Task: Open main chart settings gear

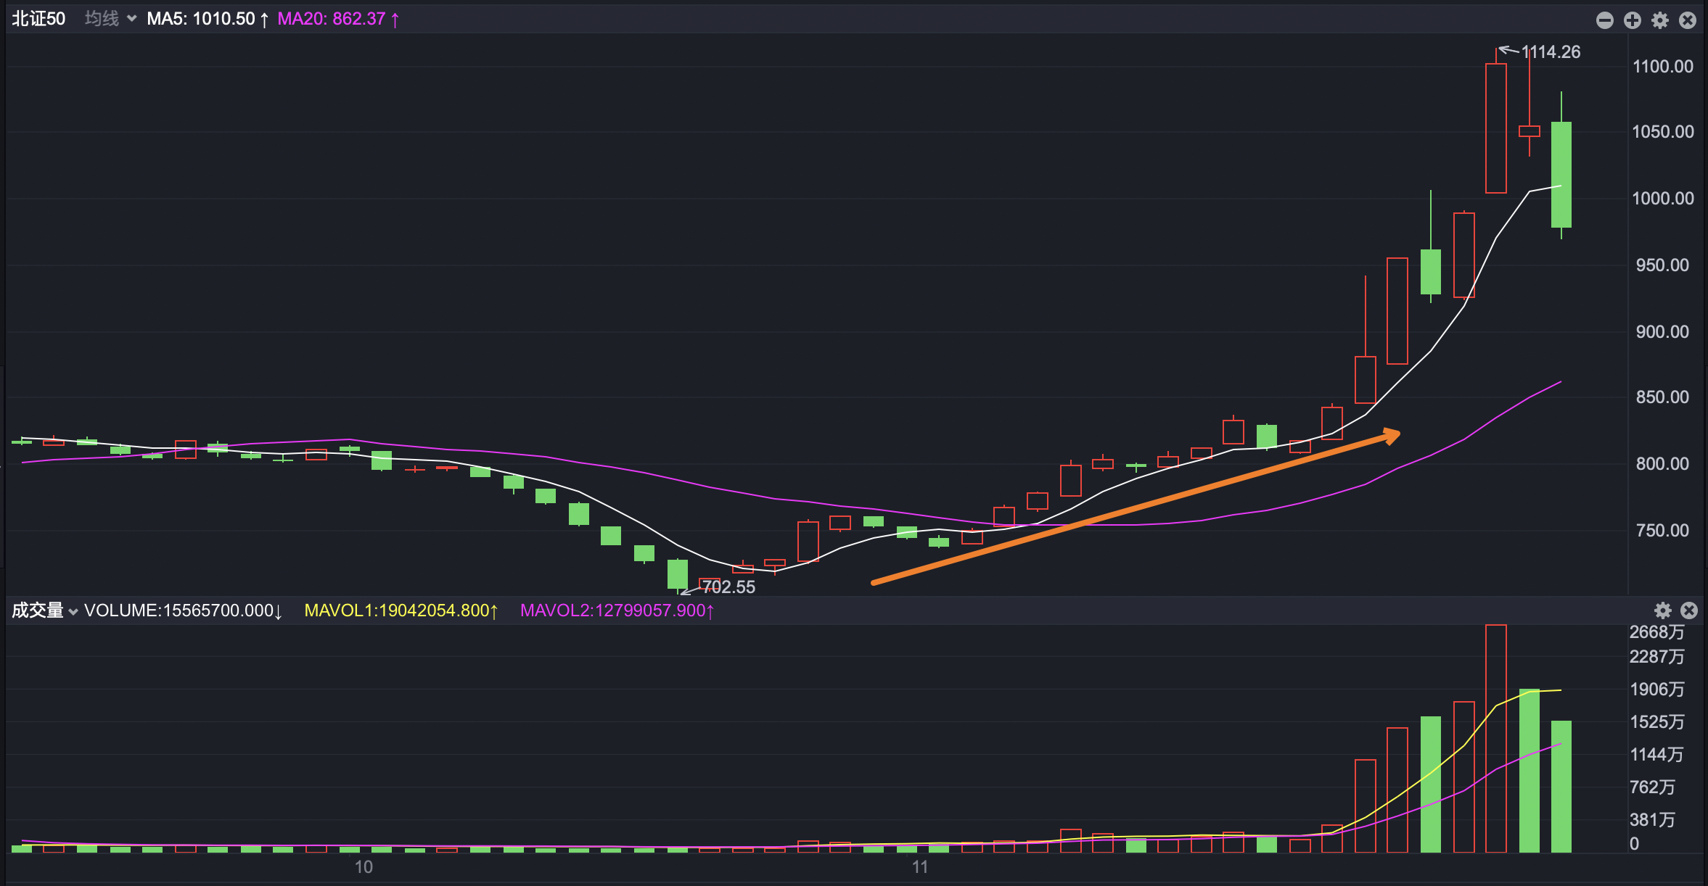Action: [x=1660, y=20]
